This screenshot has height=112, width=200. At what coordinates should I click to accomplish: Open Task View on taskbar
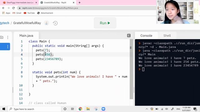72,109
